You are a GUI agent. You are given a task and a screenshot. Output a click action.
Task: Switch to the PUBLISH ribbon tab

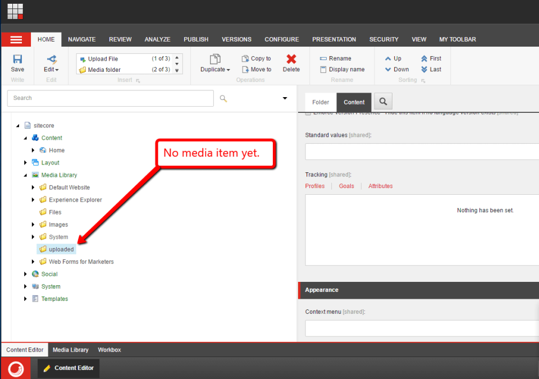pos(195,39)
